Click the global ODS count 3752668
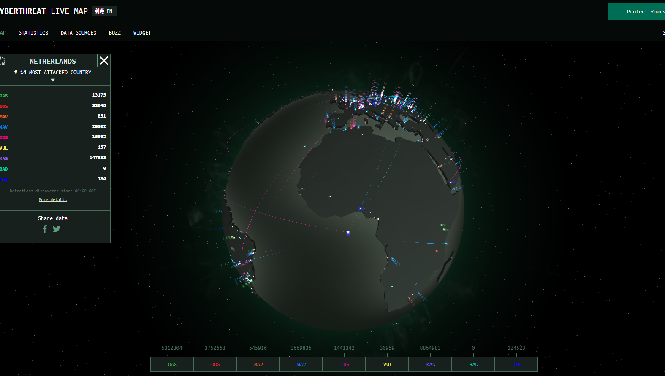This screenshot has height=376, width=665. [215, 348]
